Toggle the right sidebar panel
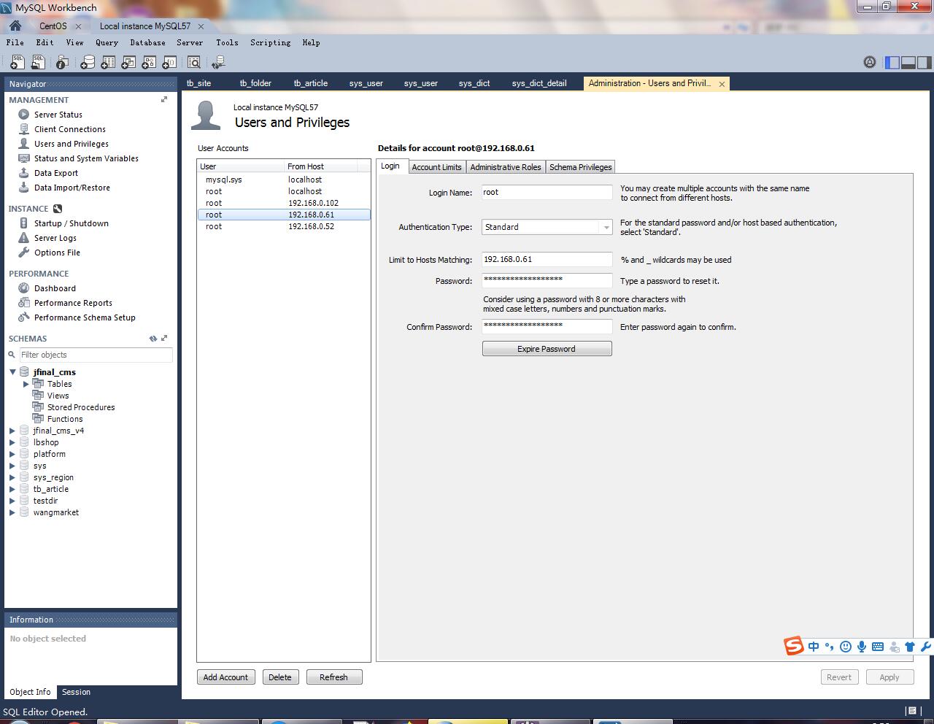This screenshot has height=724, width=934. [x=925, y=62]
